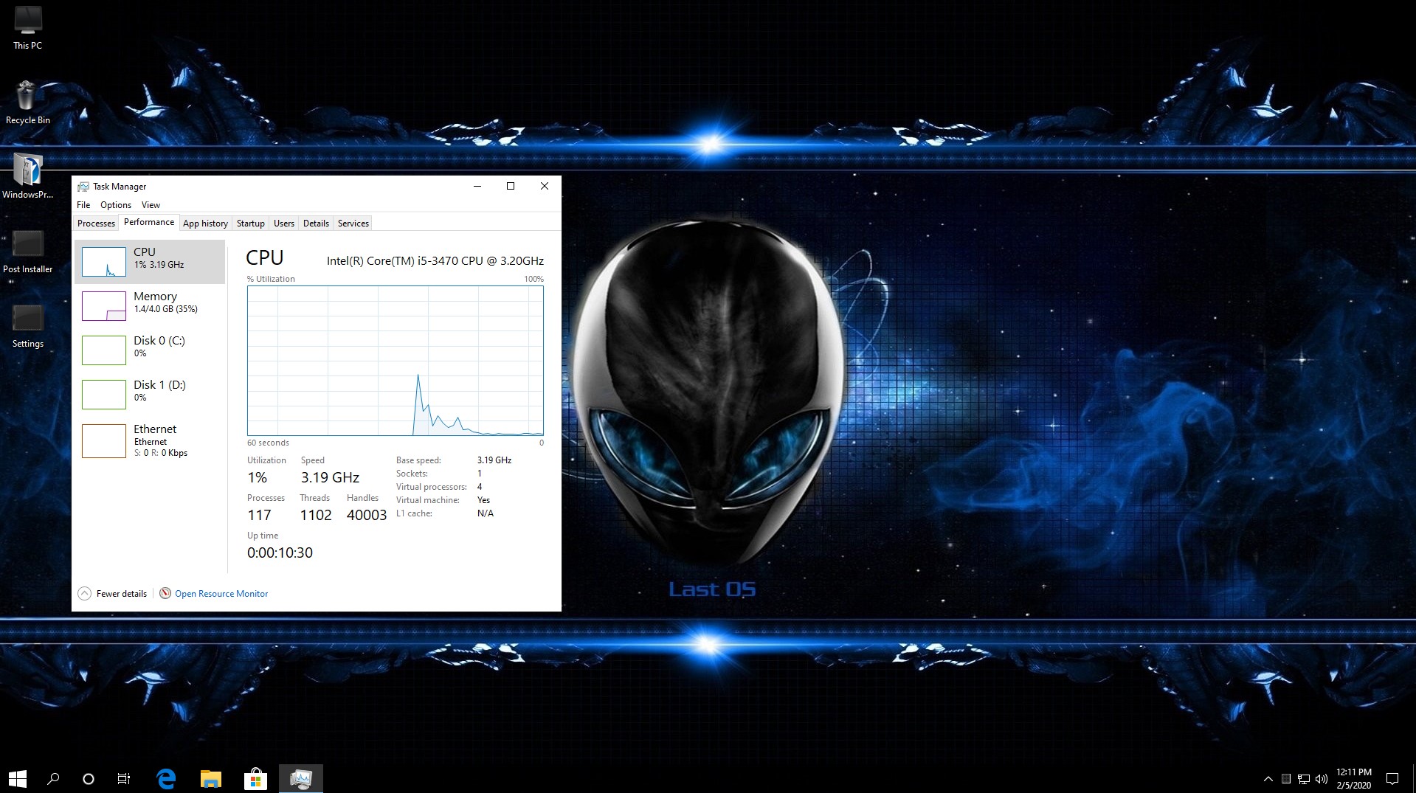Switch to the Users tab
The height and width of the screenshot is (793, 1416).
point(284,224)
